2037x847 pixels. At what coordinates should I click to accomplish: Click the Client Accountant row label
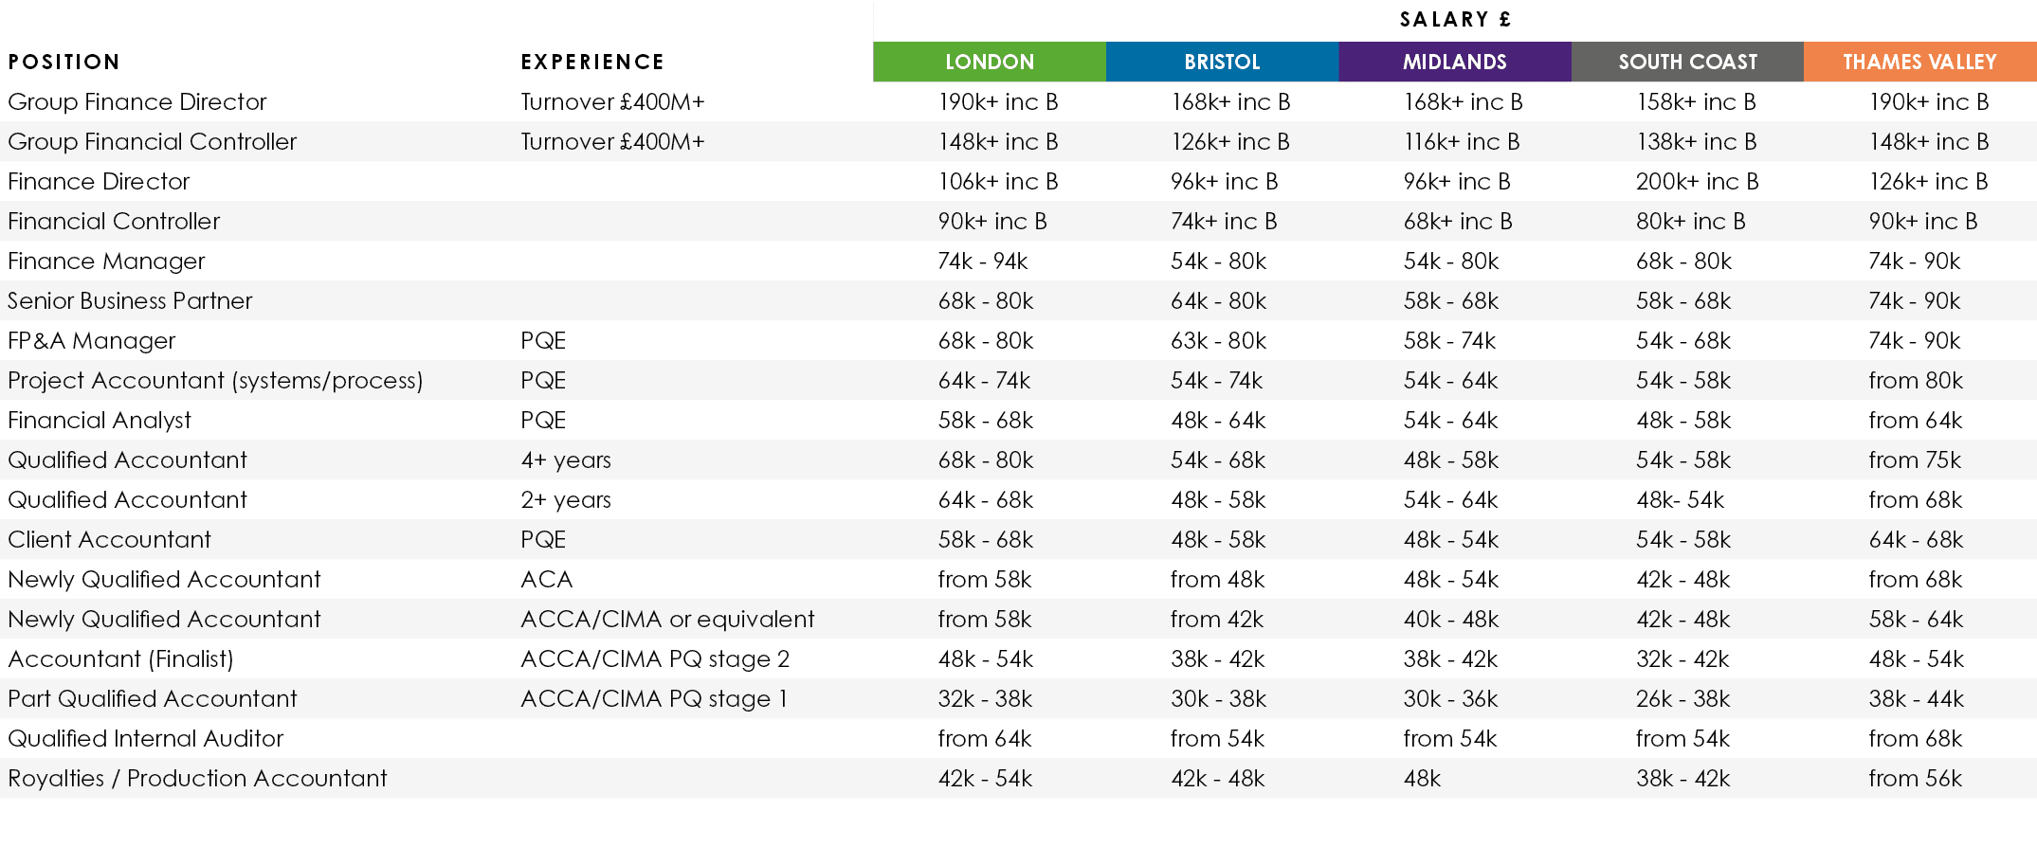click(x=110, y=540)
